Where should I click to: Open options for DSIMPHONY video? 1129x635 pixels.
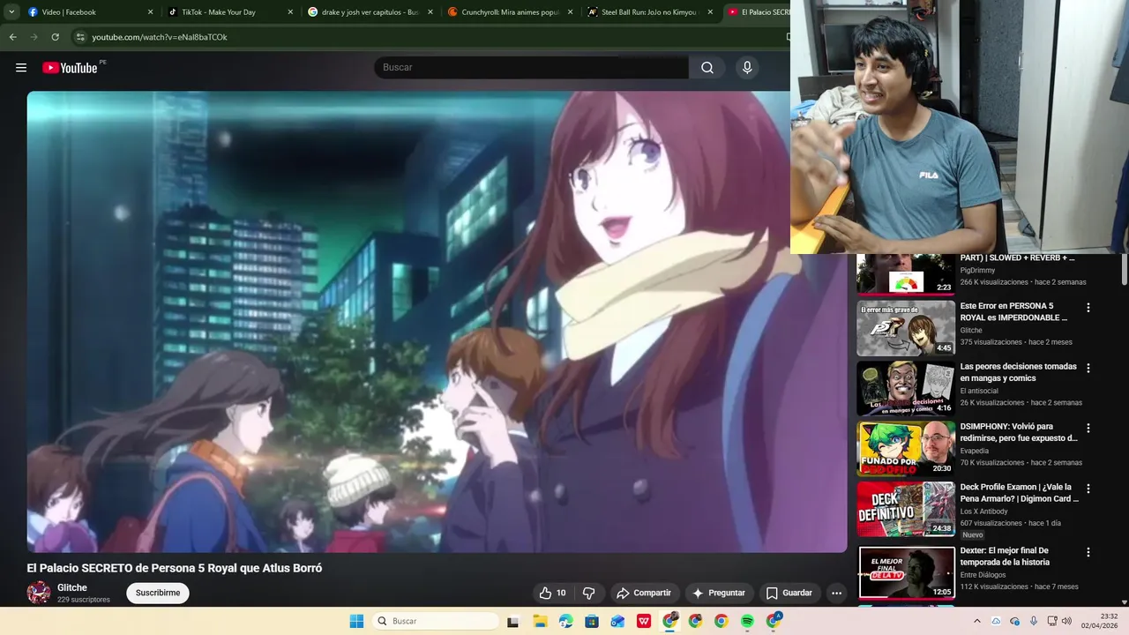(x=1088, y=428)
